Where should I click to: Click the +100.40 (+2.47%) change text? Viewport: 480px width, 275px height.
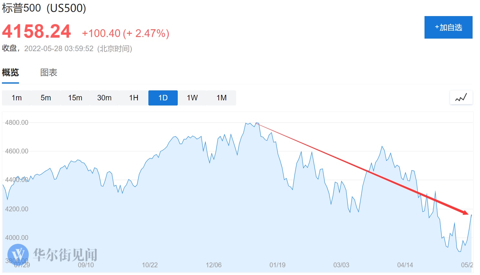(x=125, y=33)
